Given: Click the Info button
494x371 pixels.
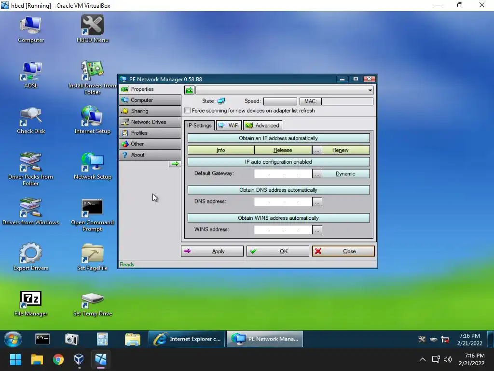Looking at the screenshot, I should click(221, 150).
